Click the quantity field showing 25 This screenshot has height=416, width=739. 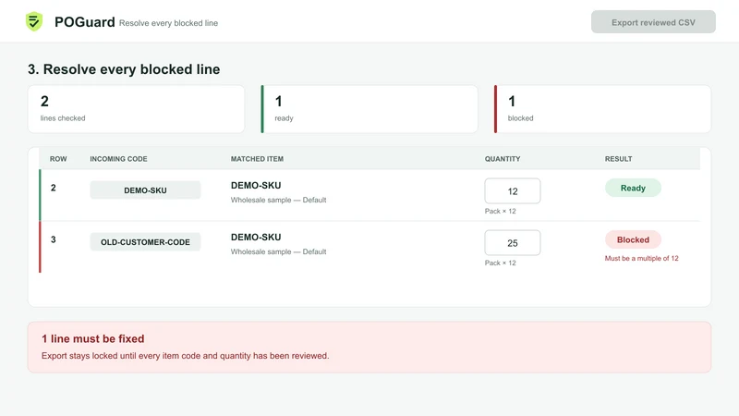(513, 243)
